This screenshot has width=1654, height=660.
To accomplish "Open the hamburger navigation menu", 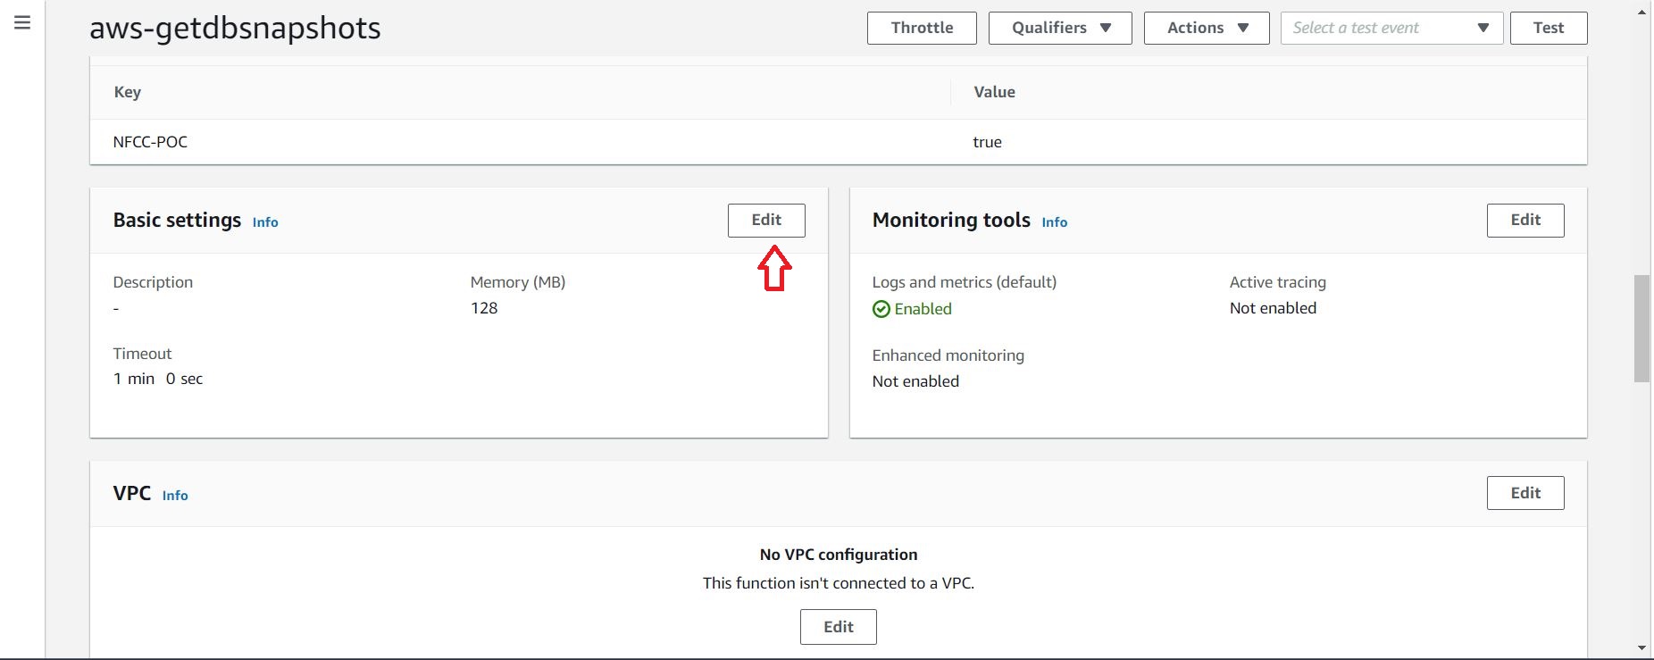I will [22, 22].
